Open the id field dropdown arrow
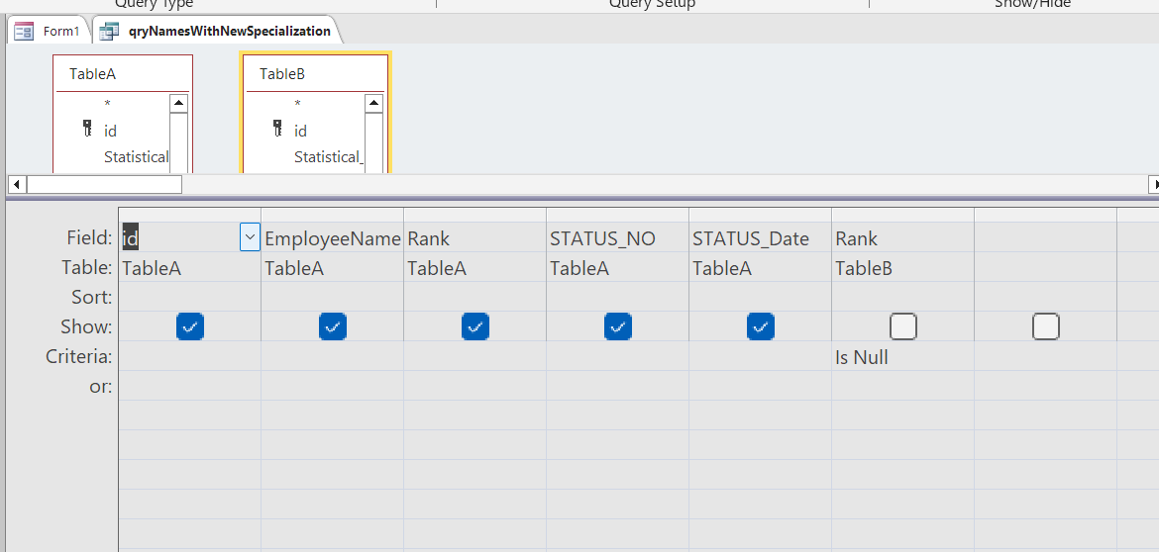The width and height of the screenshot is (1159, 552). tap(250, 237)
